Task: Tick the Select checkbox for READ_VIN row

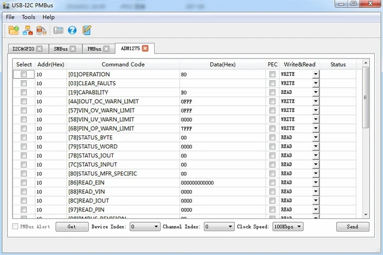Action: pos(24,192)
